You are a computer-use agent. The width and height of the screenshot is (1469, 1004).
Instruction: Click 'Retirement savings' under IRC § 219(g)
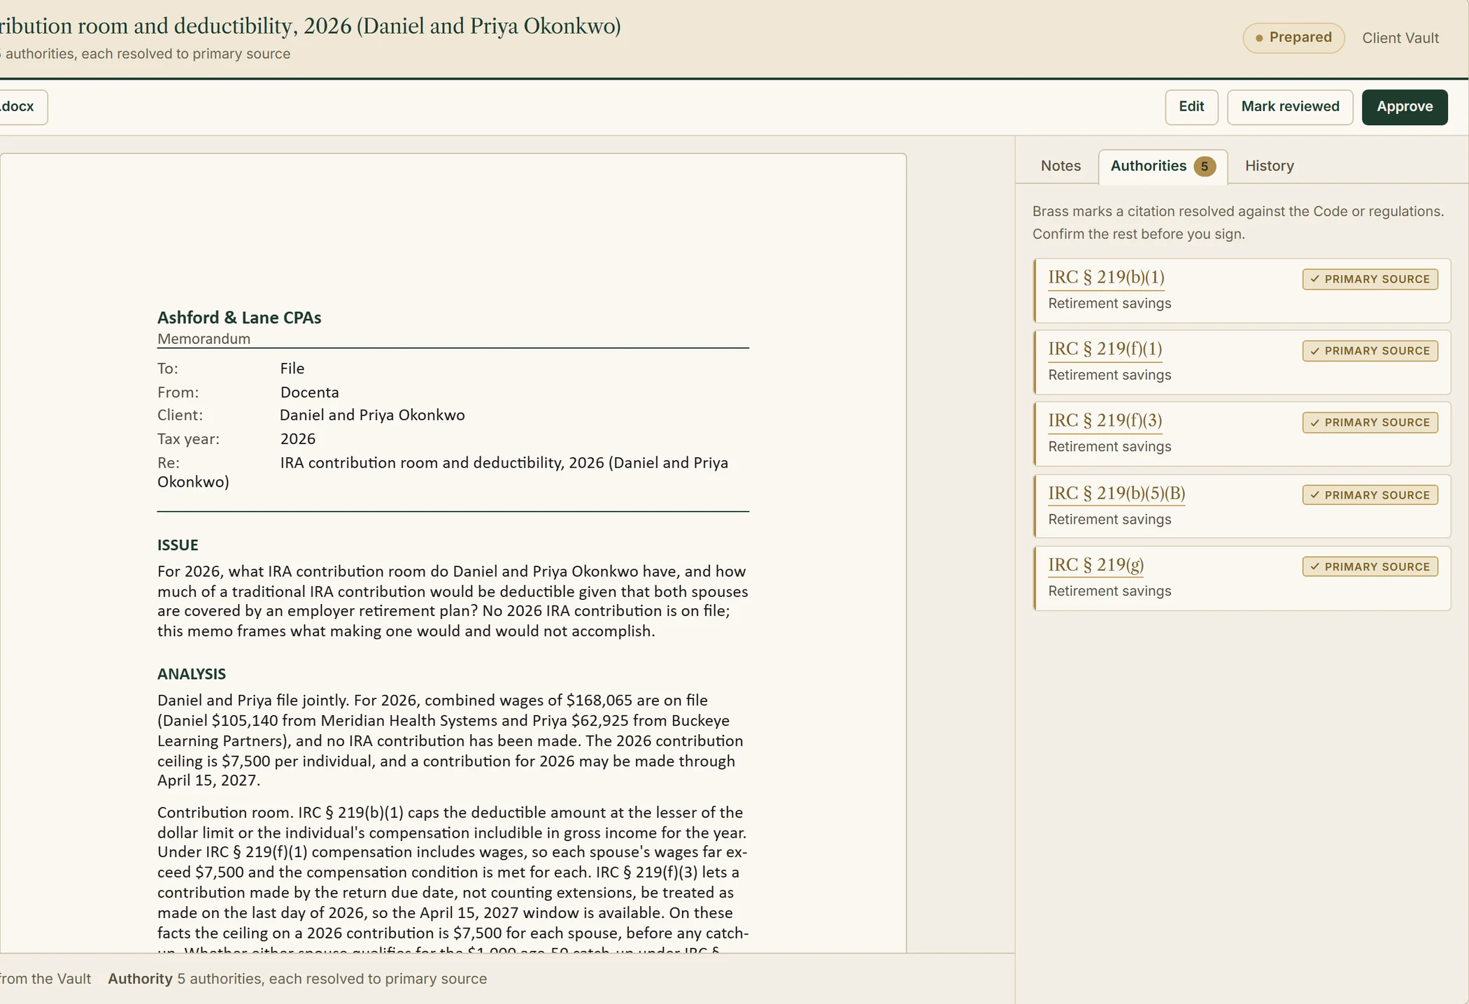(x=1109, y=591)
